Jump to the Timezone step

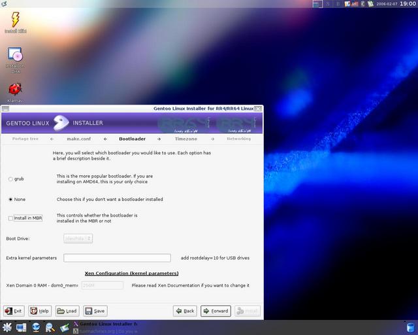(186, 139)
